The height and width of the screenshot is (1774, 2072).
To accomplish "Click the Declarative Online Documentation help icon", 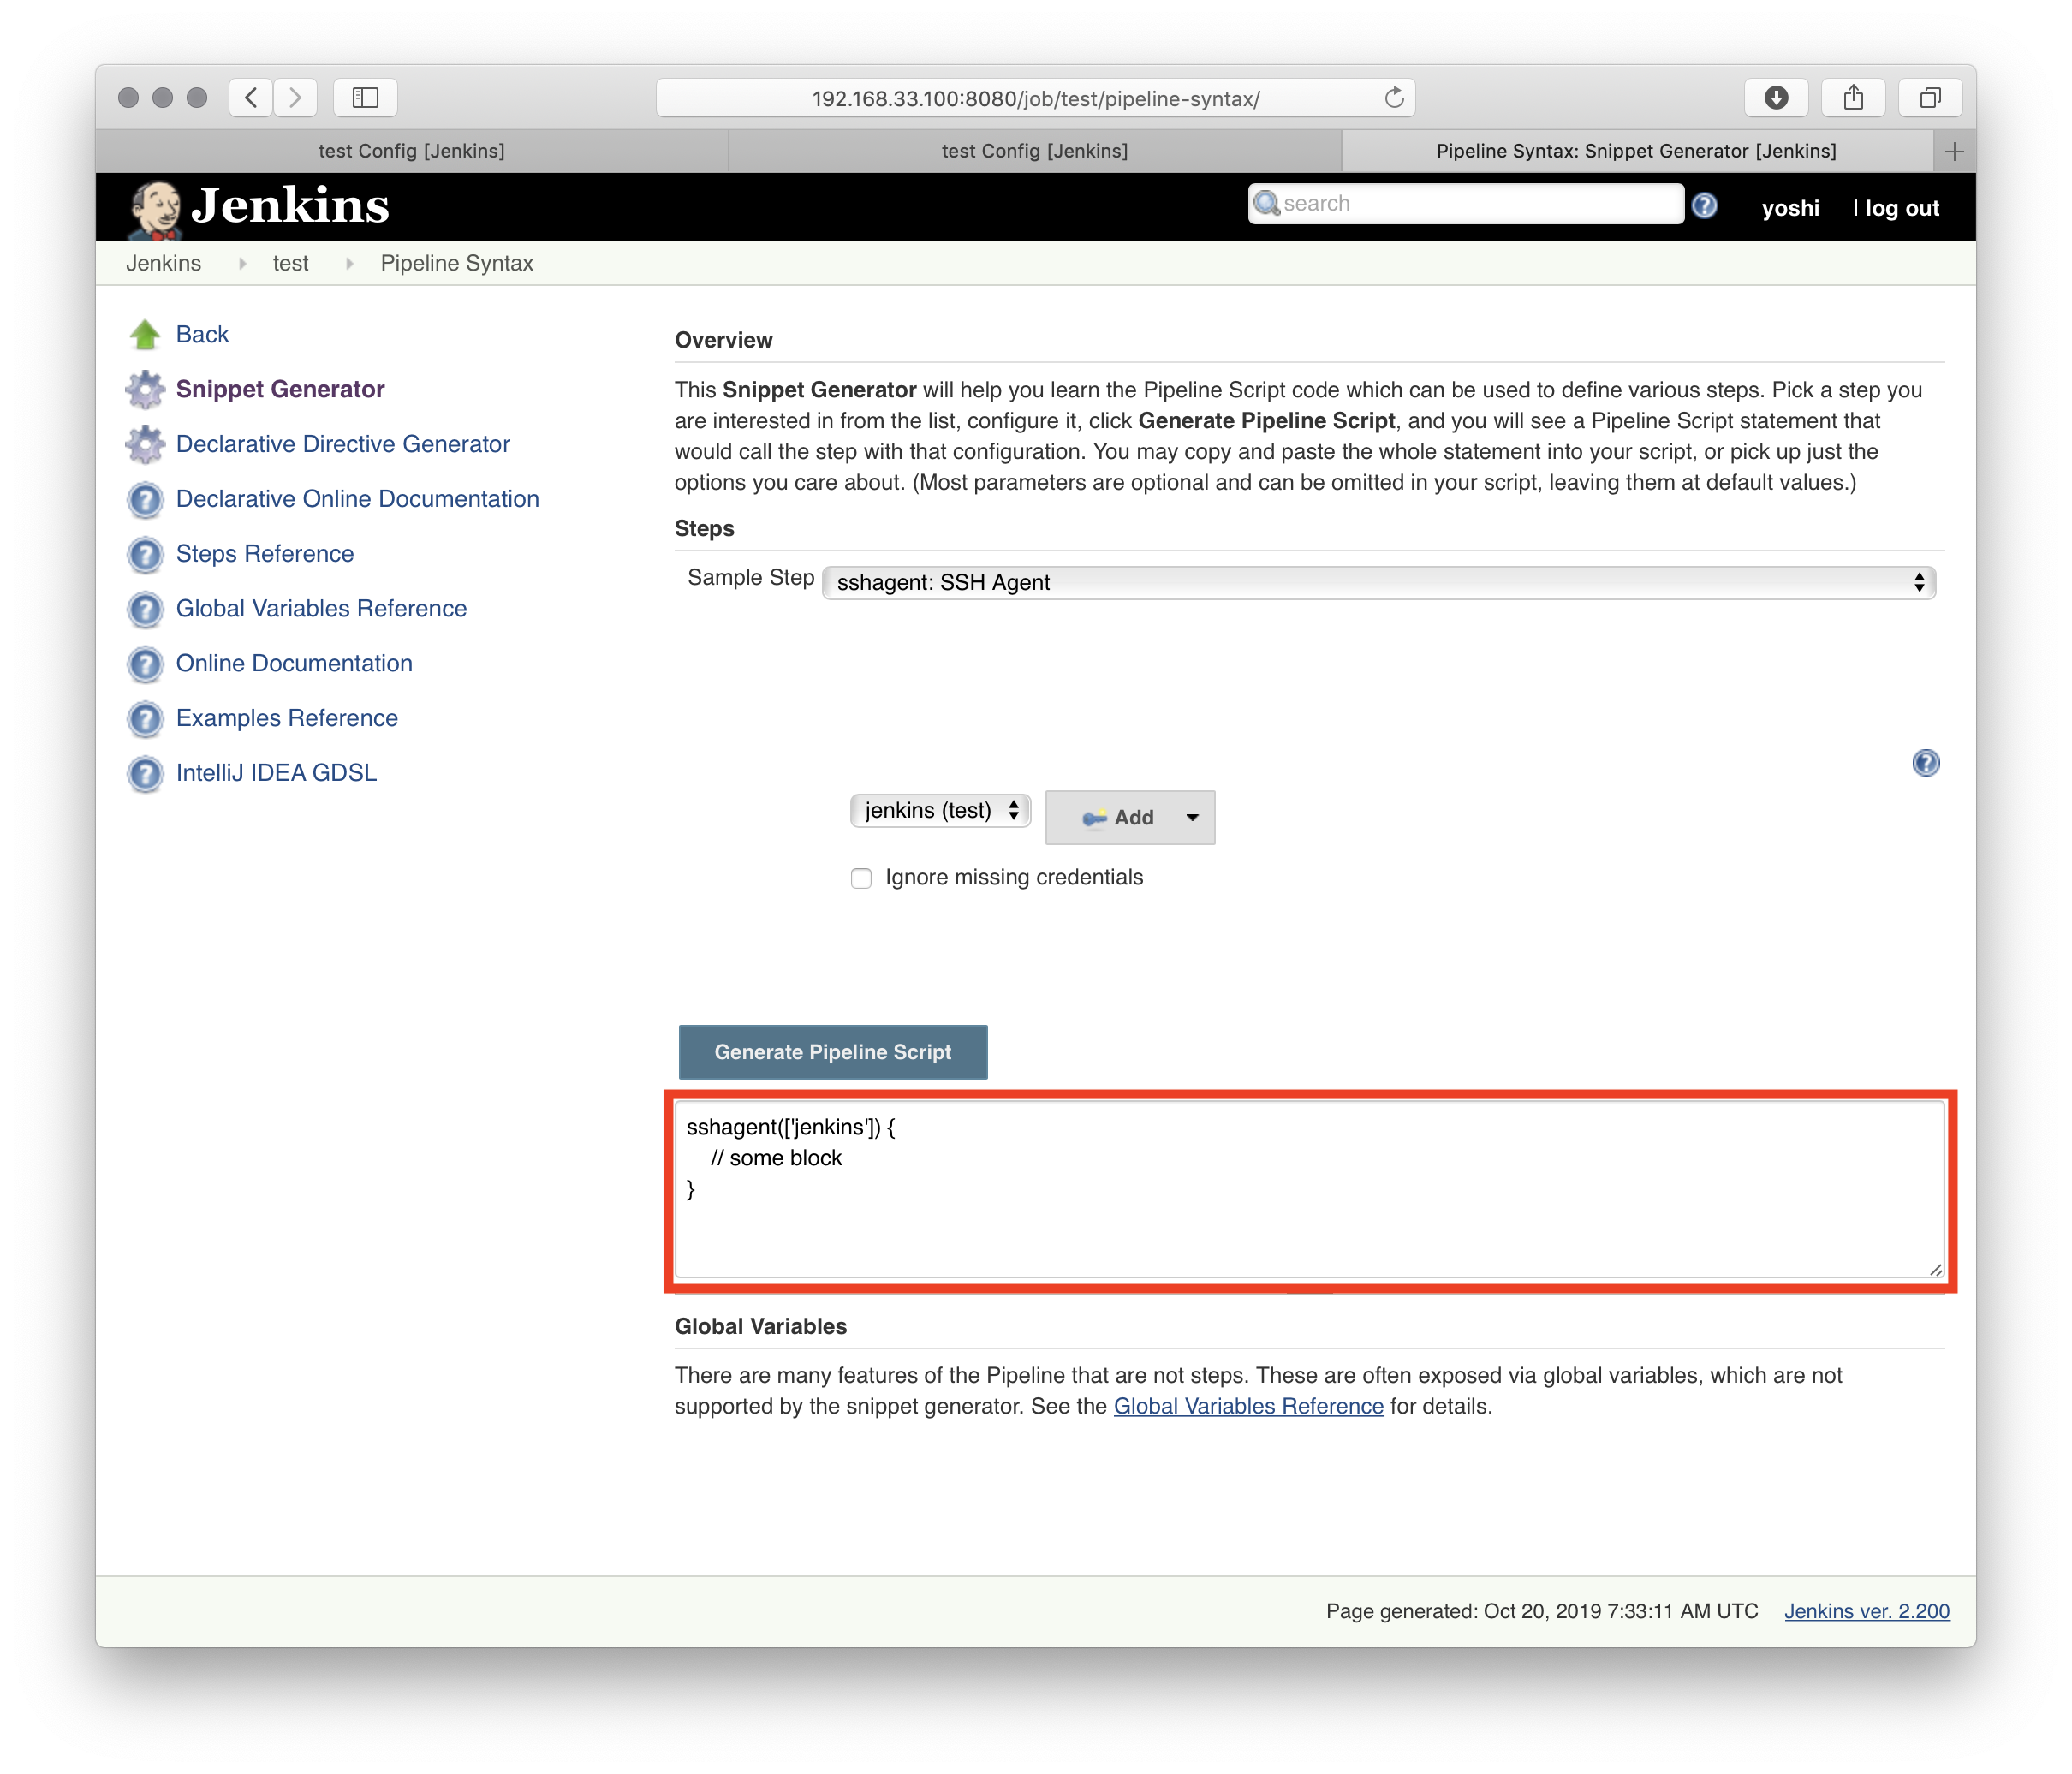I will 145,500.
